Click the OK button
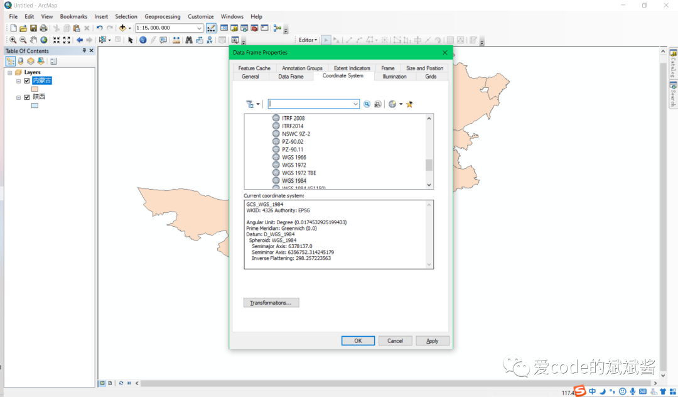The width and height of the screenshot is (678, 397). (358, 341)
